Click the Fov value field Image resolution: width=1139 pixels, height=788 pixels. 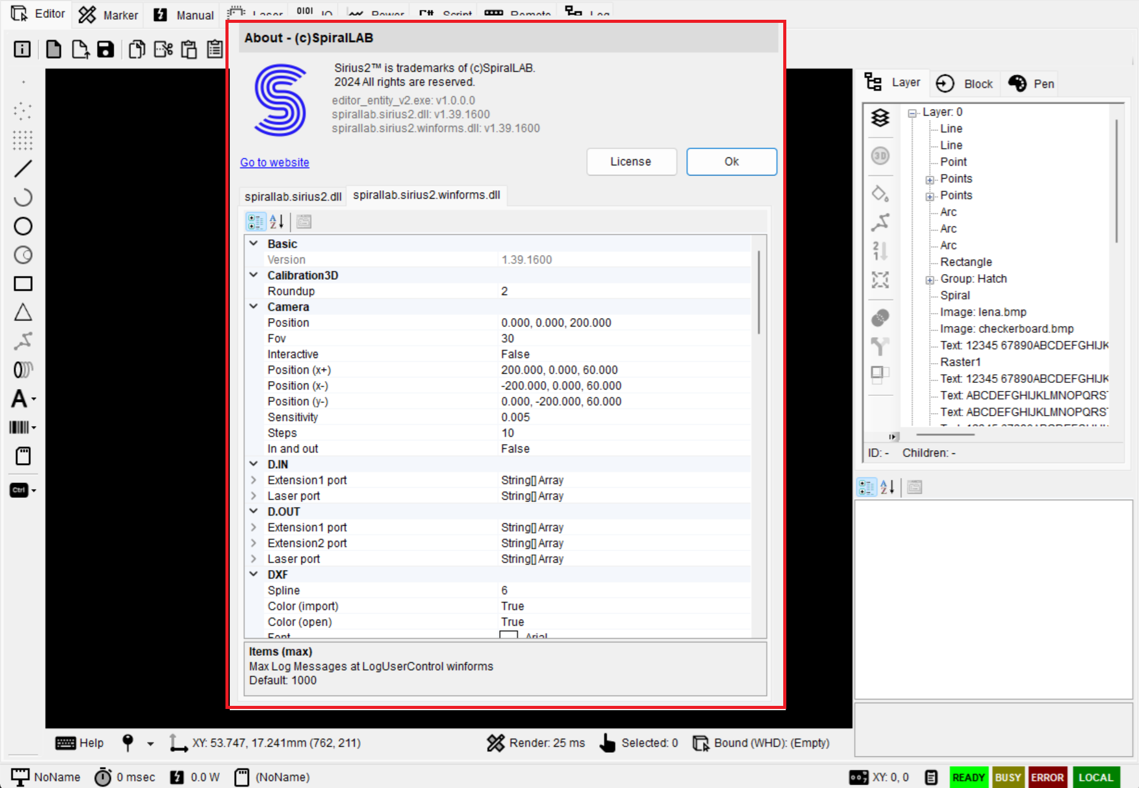tap(625, 338)
